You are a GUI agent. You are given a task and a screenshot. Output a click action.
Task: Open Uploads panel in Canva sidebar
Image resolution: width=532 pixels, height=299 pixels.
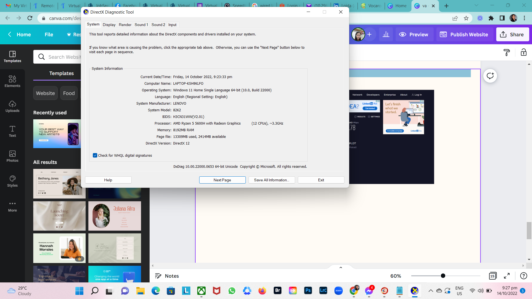(x=12, y=106)
